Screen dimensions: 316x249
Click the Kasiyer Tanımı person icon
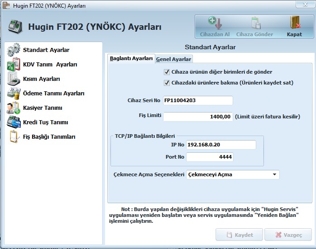point(13,108)
